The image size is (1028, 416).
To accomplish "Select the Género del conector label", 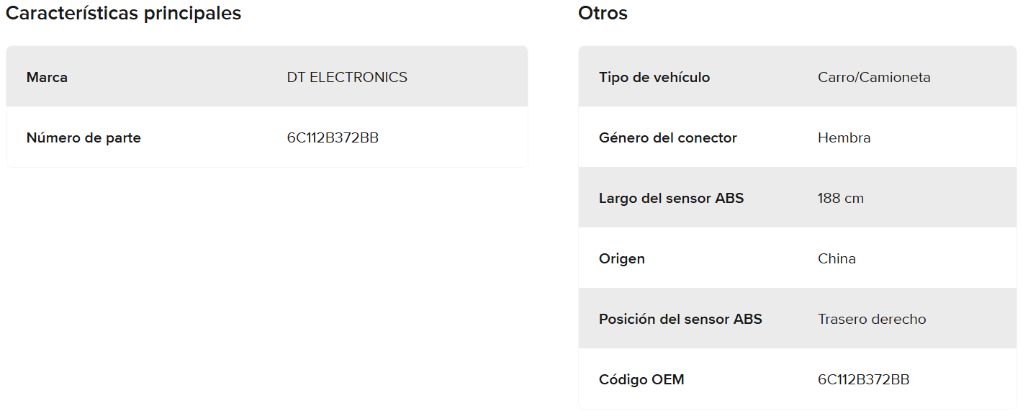I will (668, 137).
